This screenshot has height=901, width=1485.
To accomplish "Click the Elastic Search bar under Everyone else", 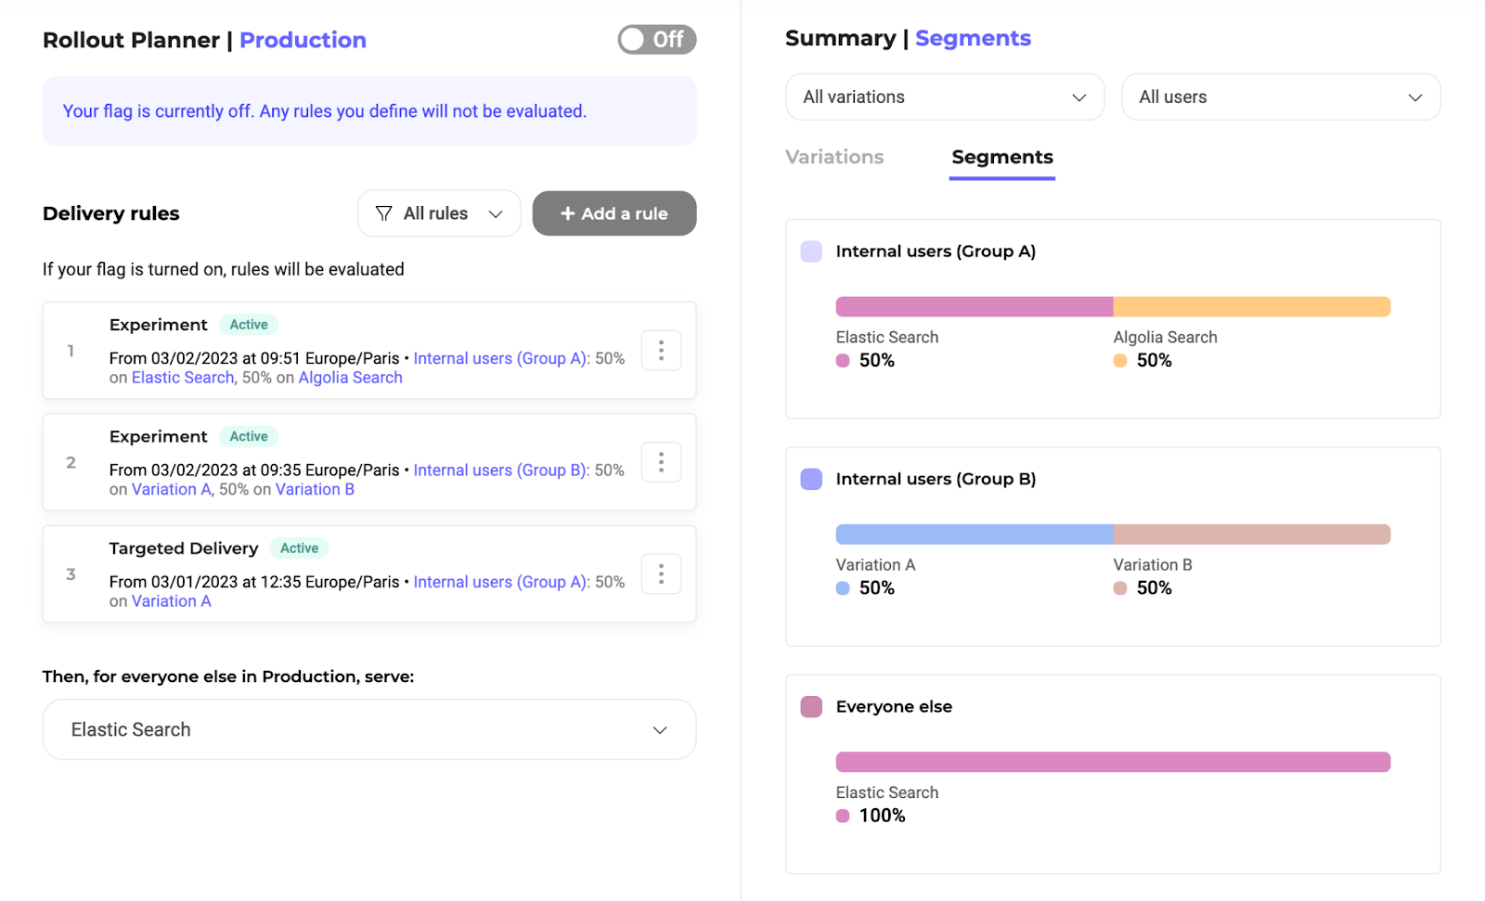I will [x=1113, y=762].
